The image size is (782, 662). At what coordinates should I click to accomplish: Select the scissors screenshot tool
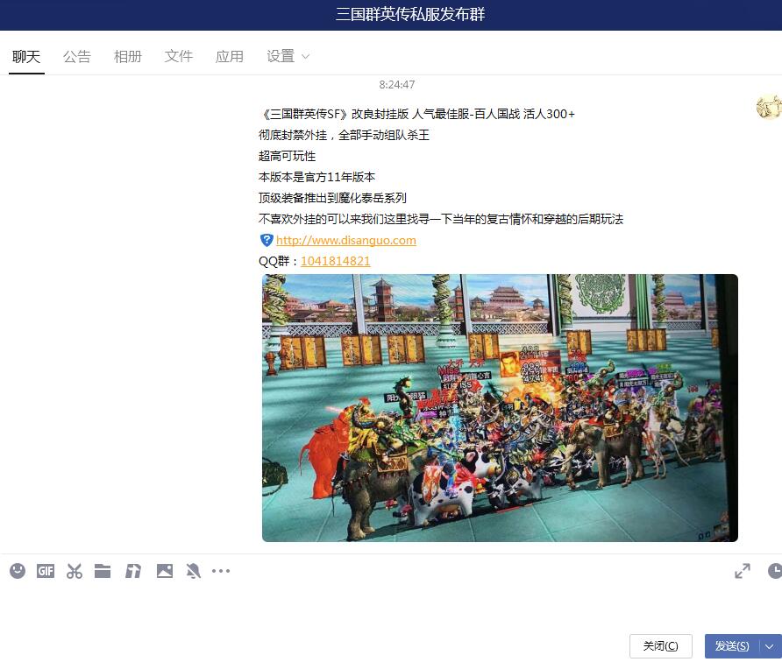click(75, 571)
